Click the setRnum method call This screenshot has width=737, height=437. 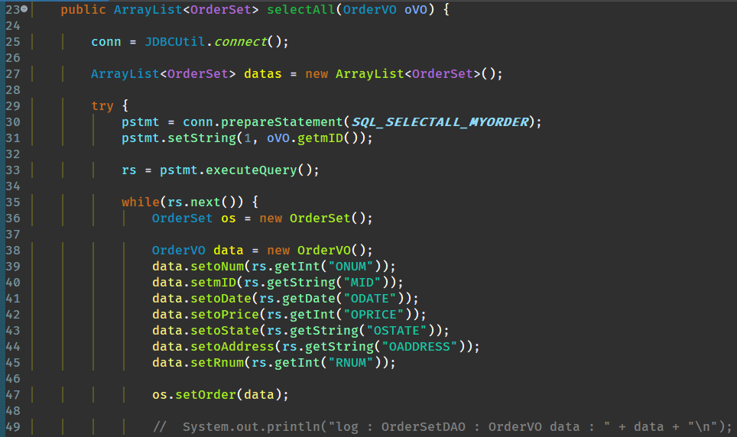point(217,363)
